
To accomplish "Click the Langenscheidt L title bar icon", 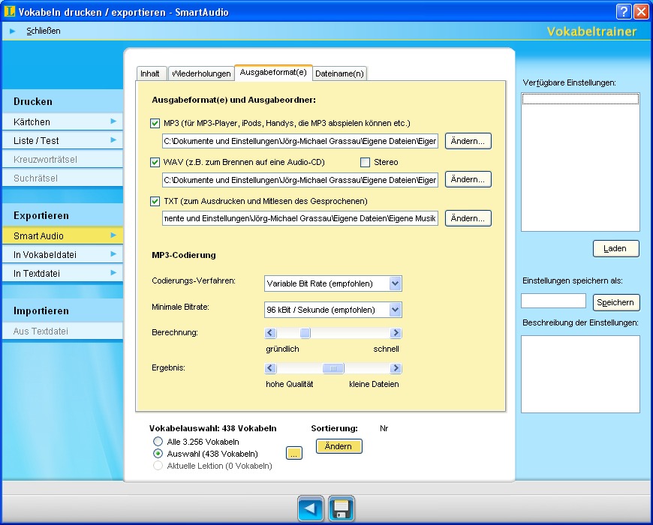I will (10, 11).
